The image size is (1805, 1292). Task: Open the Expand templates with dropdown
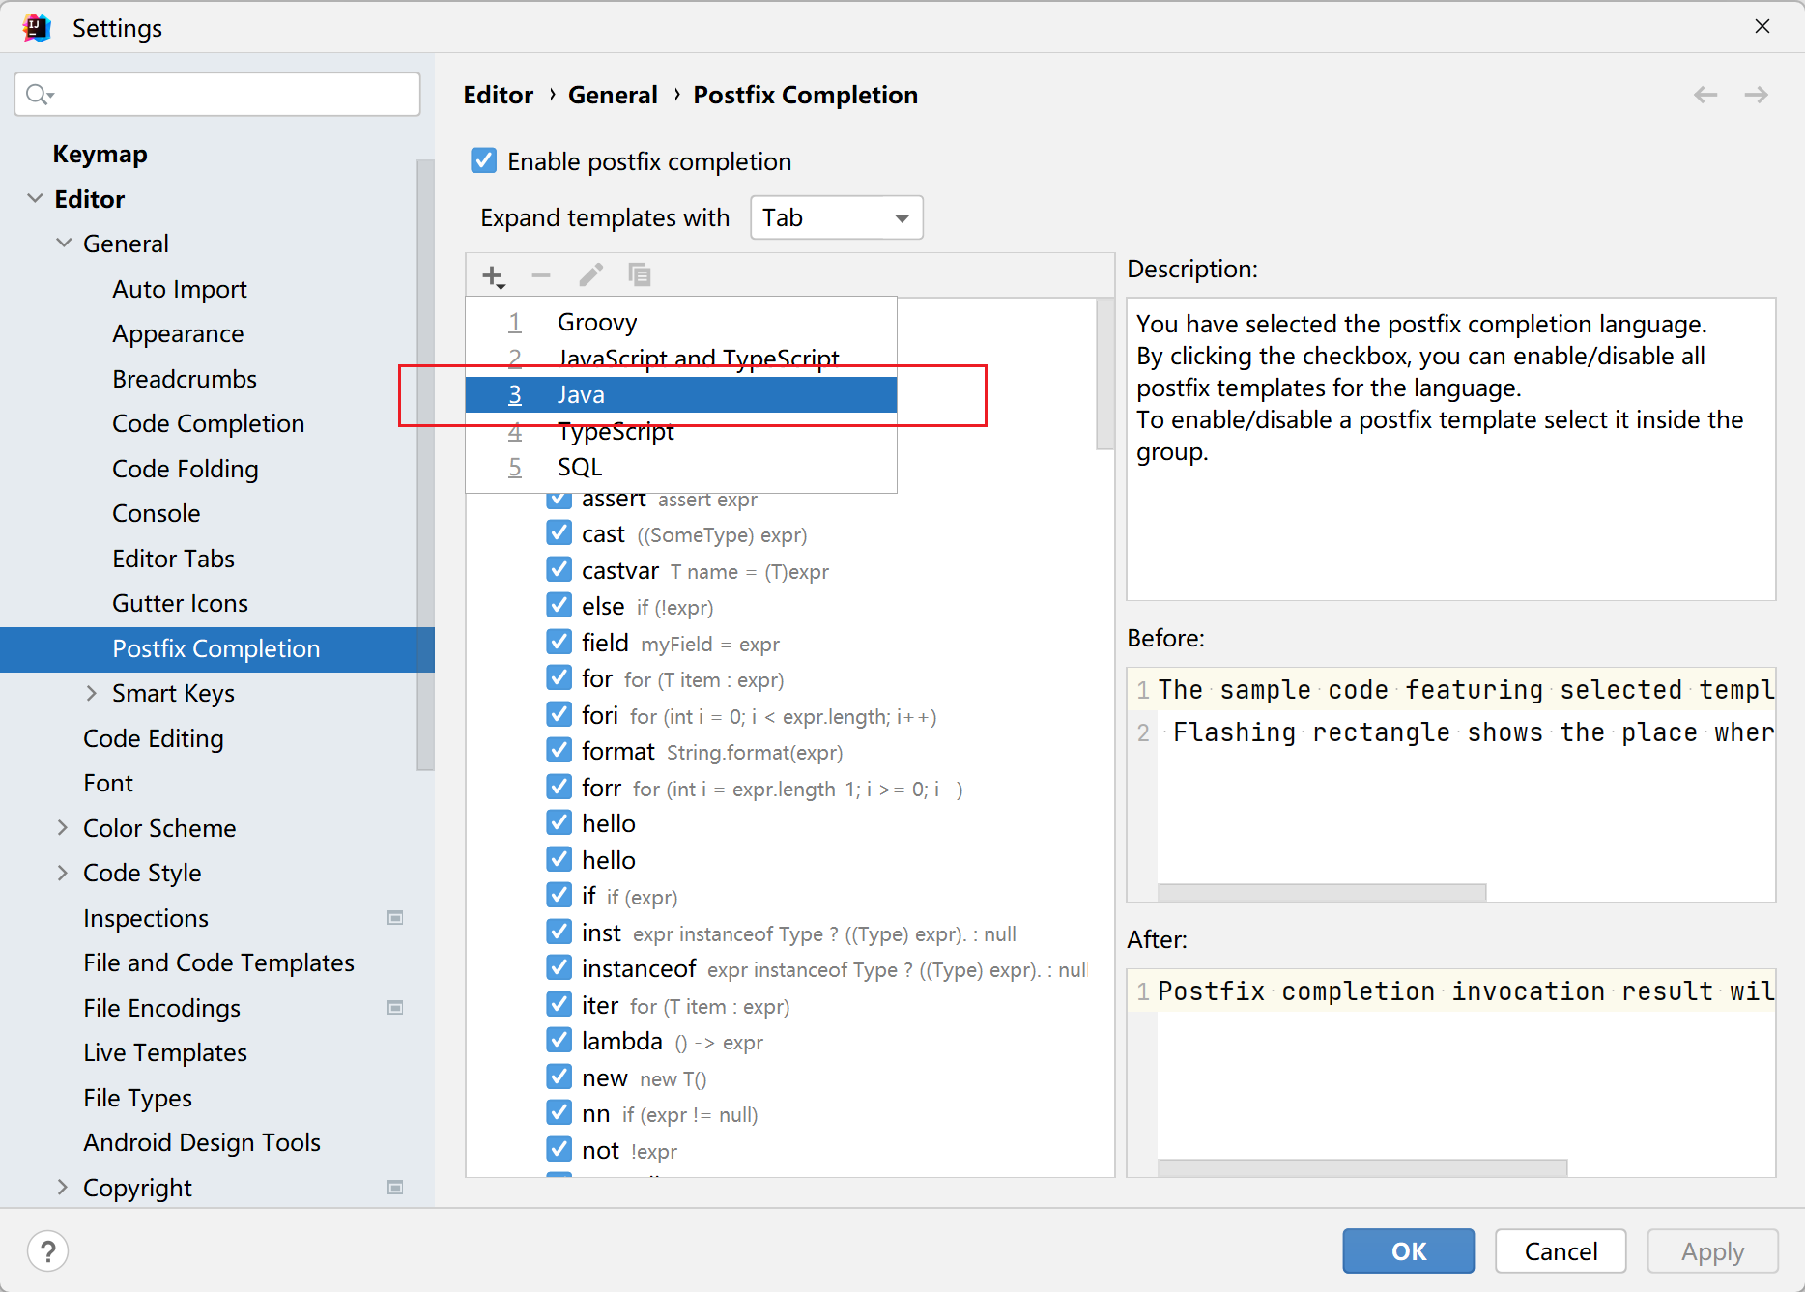click(836, 217)
